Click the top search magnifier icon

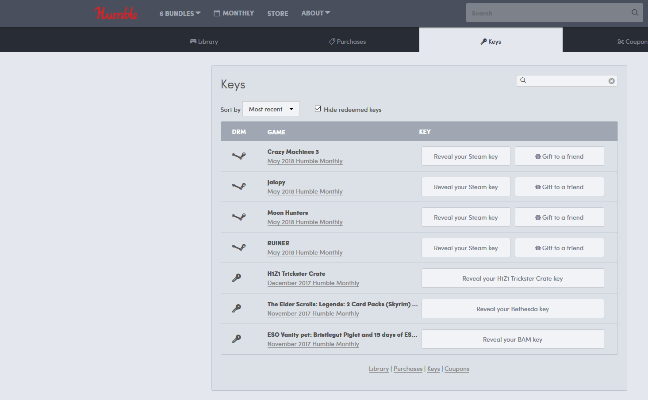pos(635,13)
